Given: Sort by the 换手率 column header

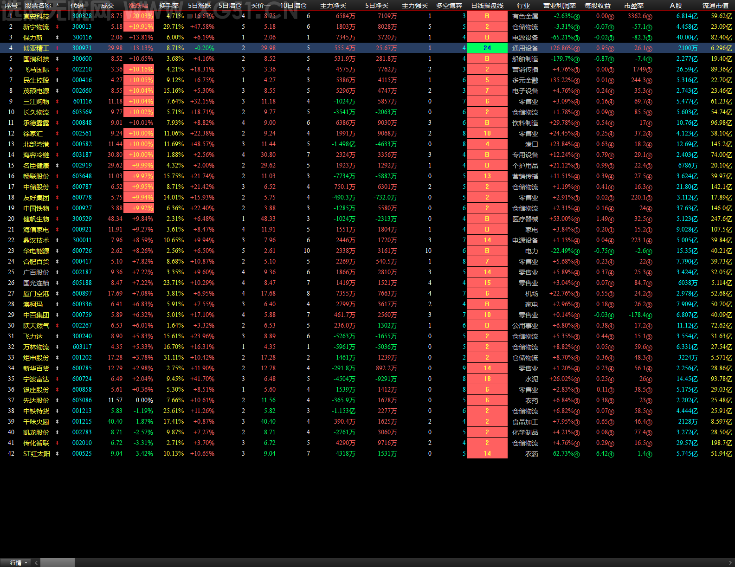Looking at the screenshot, I should tap(169, 6).
